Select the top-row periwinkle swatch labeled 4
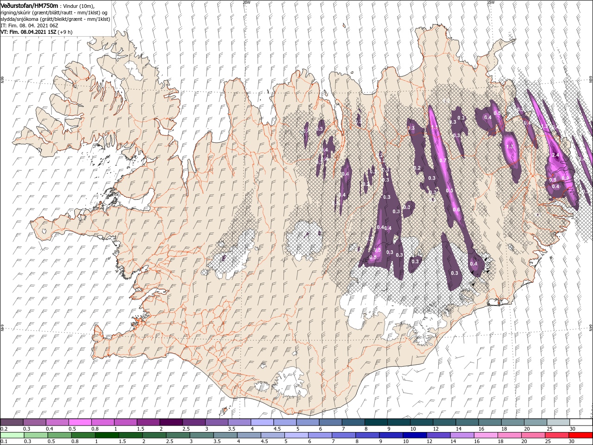Screen dimensions: 593x445 pyautogui.click(x=262, y=422)
